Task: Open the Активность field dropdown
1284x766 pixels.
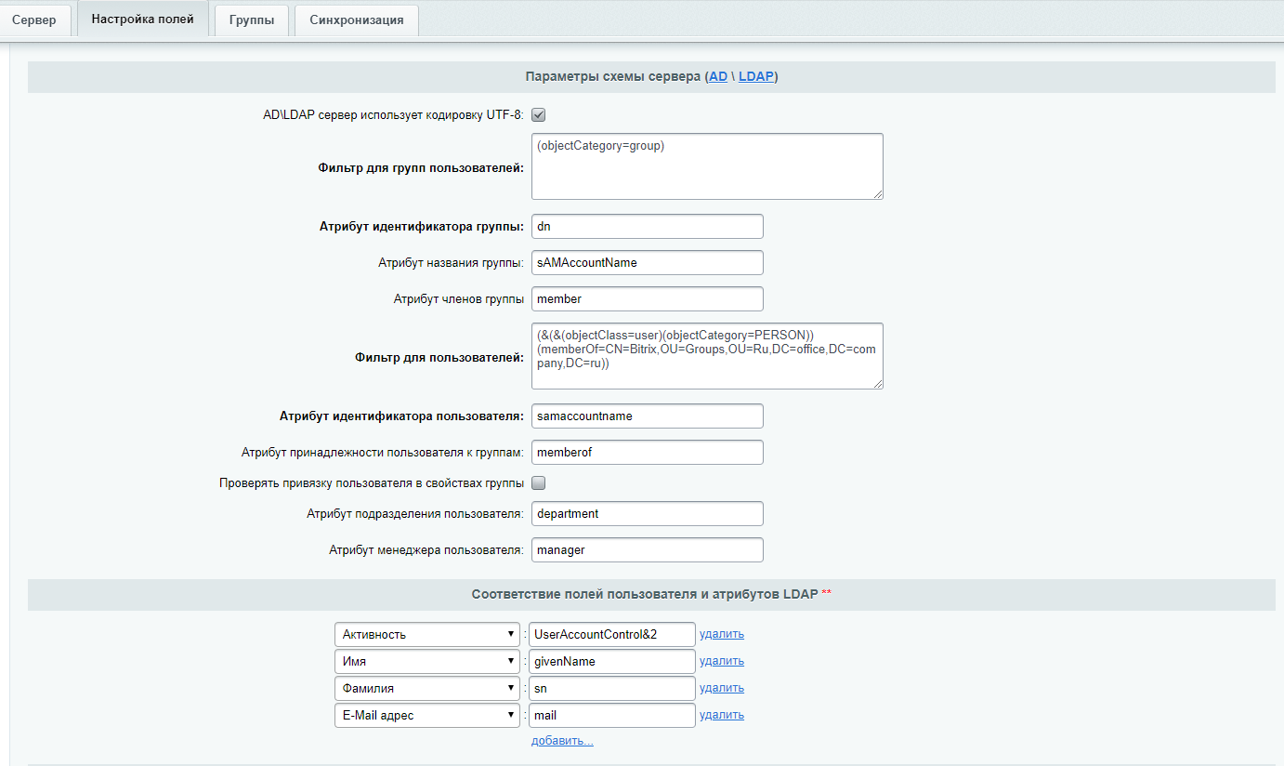Action: [x=426, y=635]
